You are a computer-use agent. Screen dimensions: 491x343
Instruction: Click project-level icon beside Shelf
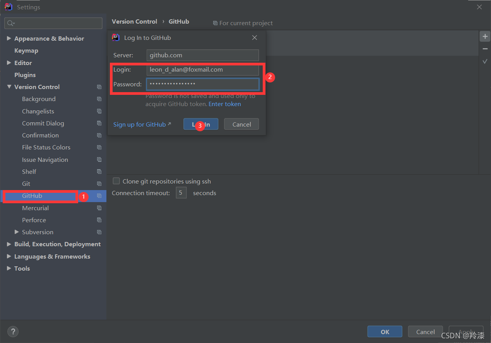pos(99,171)
